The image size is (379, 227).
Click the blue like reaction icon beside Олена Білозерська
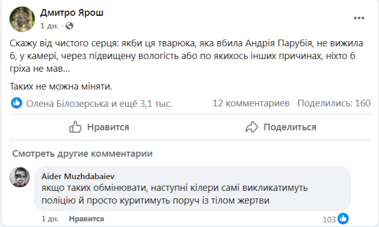coord(17,103)
